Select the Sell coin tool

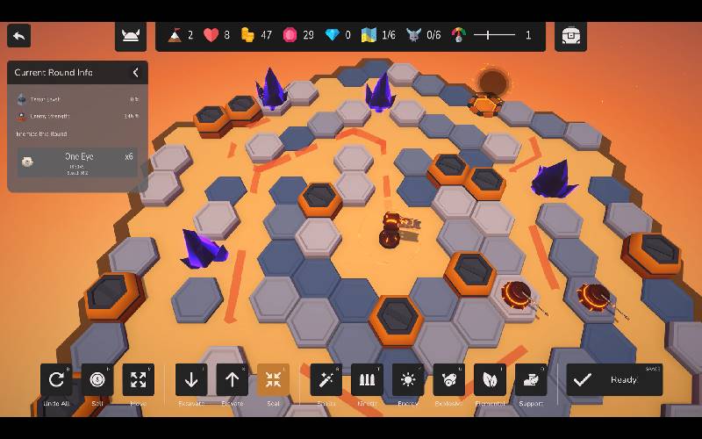[x=97, y=379]
